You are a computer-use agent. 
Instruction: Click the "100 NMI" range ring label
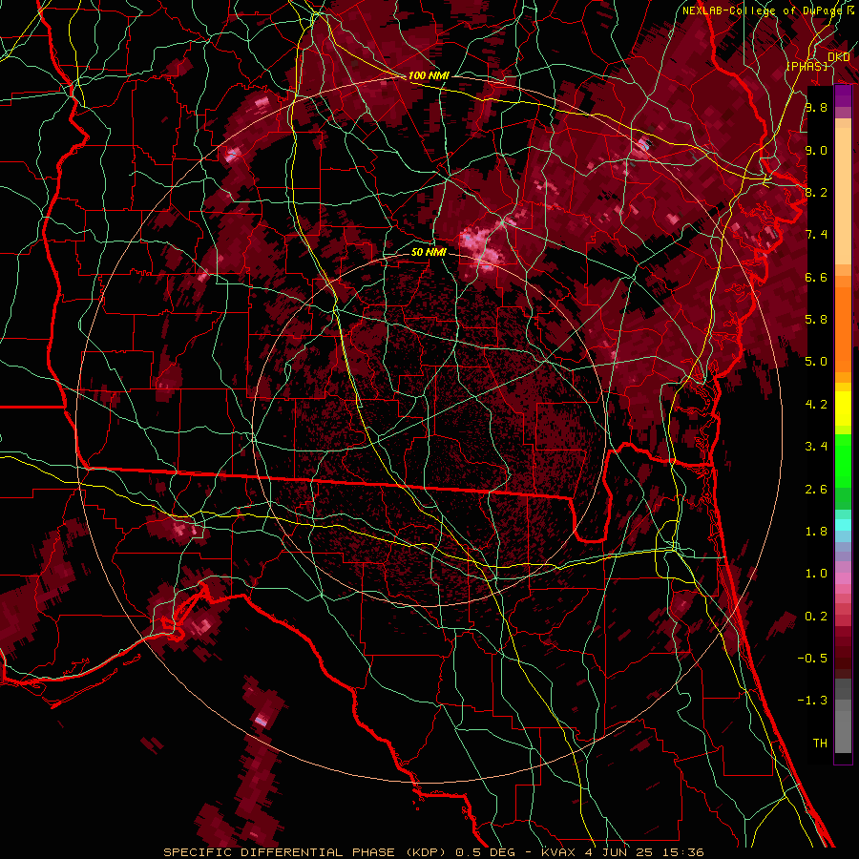click(x=429, y=75)
